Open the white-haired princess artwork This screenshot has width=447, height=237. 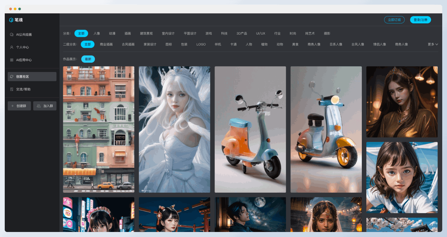(x=174, y=129)
